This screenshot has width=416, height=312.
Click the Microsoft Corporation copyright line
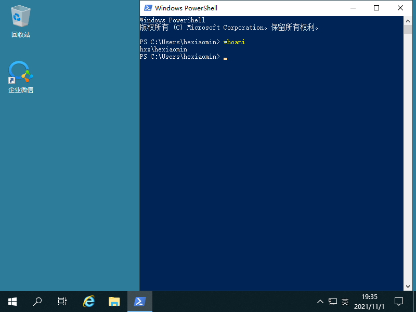coord(229,28)
